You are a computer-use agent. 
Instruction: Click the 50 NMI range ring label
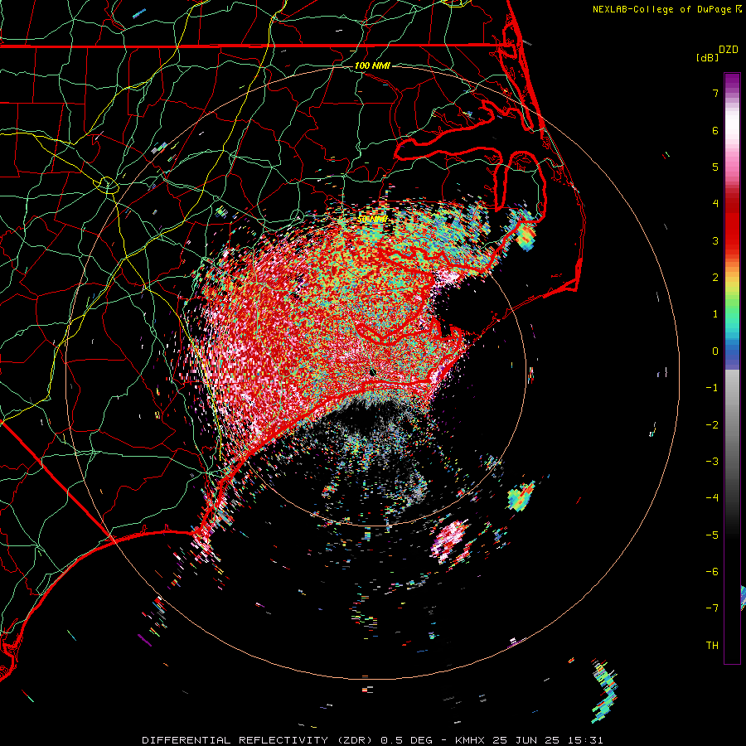(372, 220)
